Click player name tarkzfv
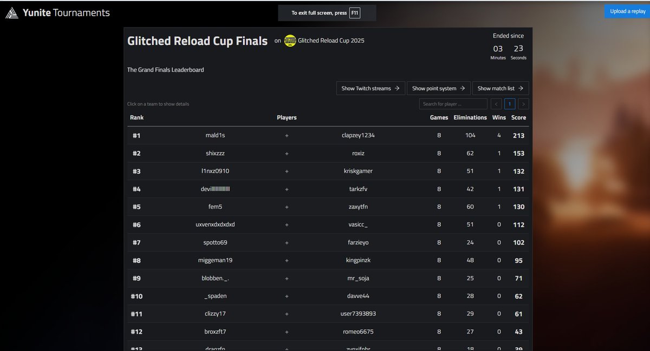This screenshot has height=351, width=650. [358, 189]
